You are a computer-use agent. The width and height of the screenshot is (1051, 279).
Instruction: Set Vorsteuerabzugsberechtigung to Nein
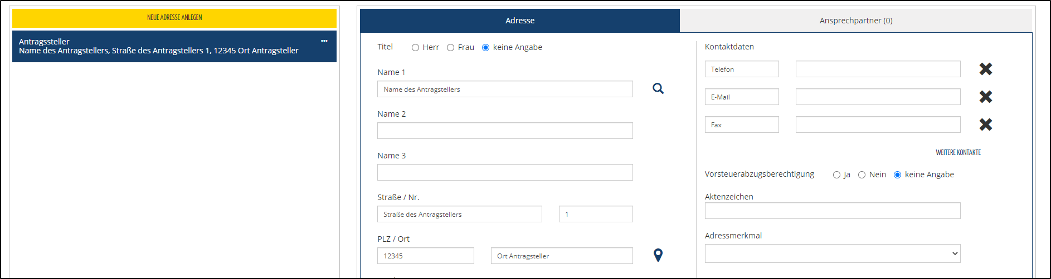[862, 175]
